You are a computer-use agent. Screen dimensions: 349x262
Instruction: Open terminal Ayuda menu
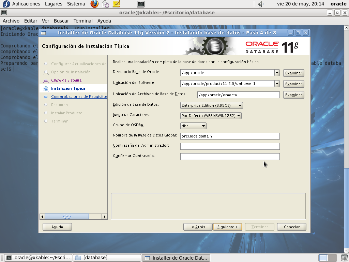pos(104,21)
